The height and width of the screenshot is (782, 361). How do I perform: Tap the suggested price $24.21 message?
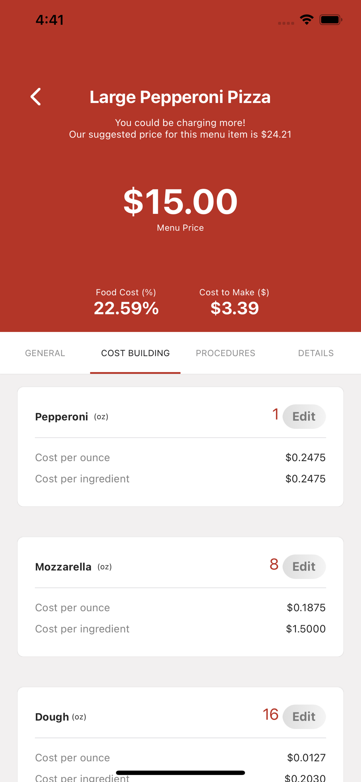pos(180,128)
